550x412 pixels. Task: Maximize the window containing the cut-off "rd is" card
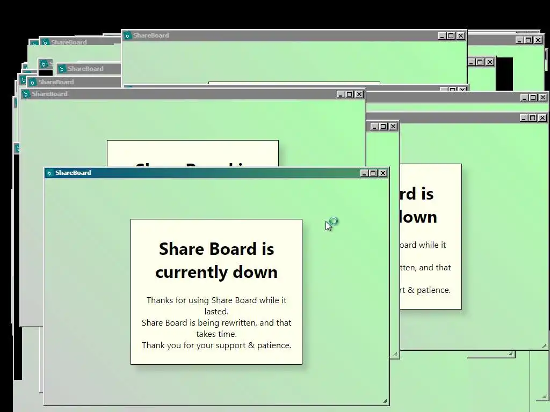pyautogui.click(x=532, y=117)
